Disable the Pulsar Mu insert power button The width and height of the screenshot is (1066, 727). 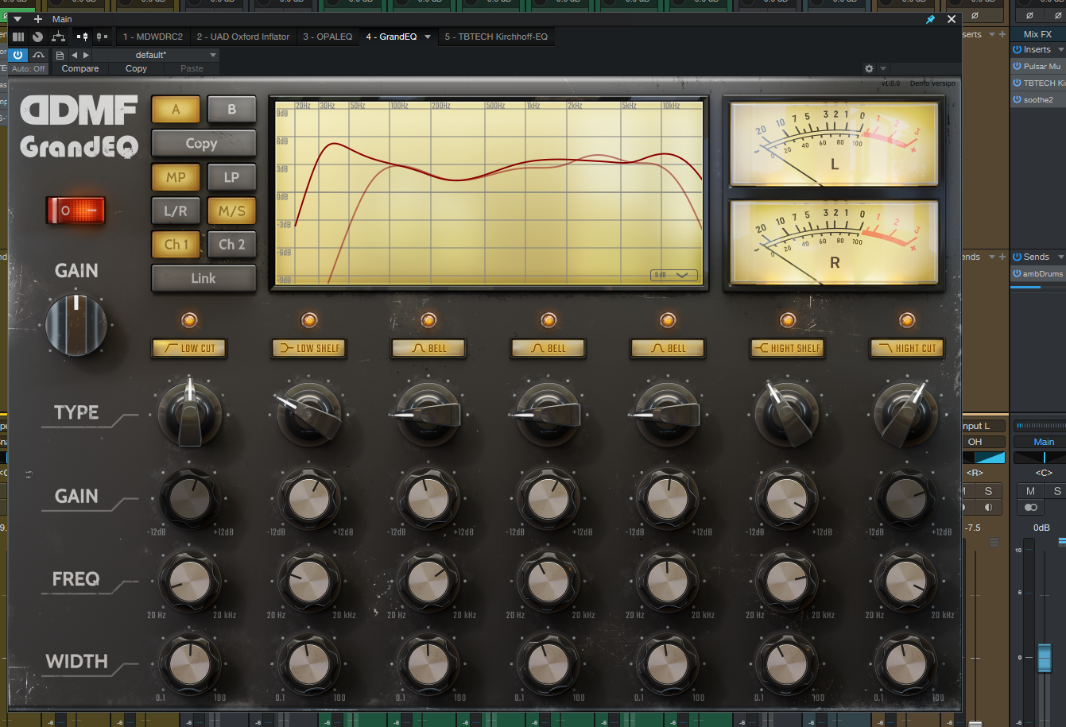[1017, 67]
